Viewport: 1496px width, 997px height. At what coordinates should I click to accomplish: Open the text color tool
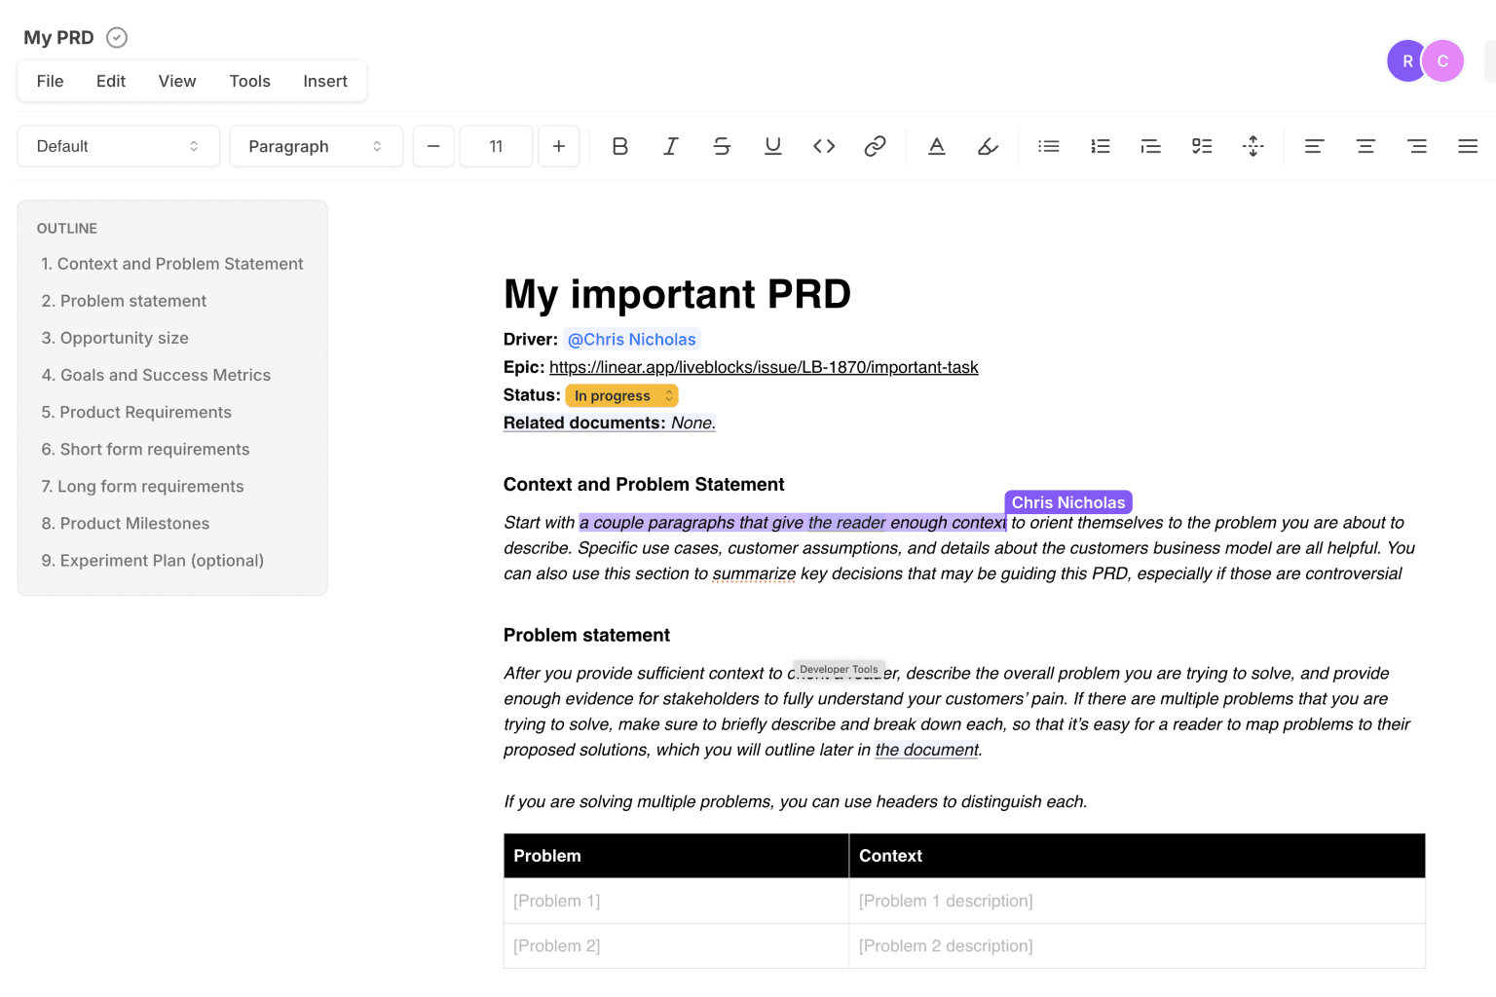(x=937, y=146)
